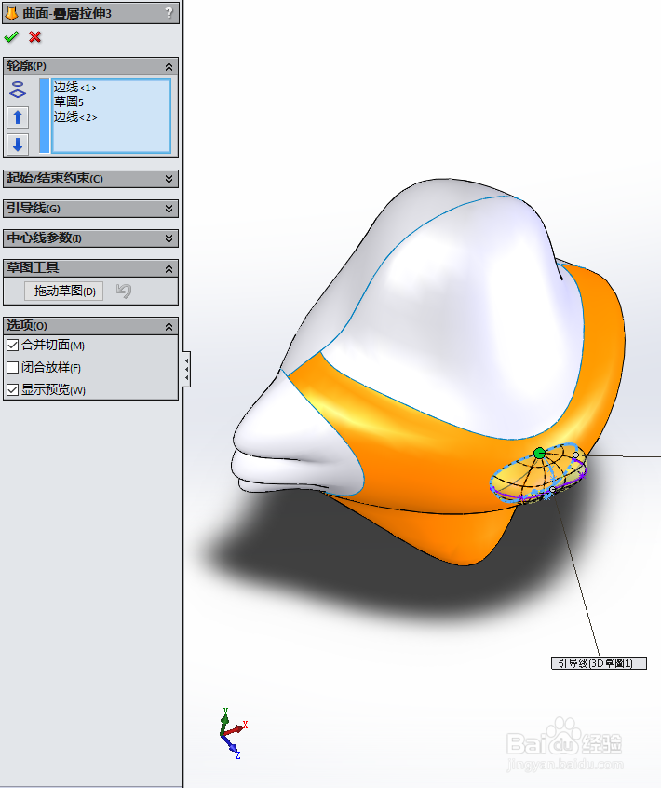Click the loft surface feature icon in title

coord(11,12)
